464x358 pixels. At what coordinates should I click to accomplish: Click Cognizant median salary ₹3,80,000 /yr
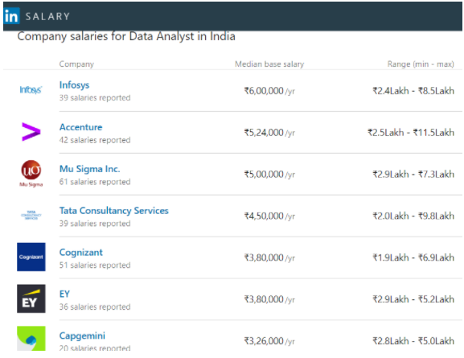click(269, 257)
